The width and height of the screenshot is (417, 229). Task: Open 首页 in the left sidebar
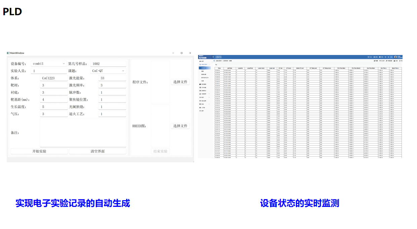(x=202, y=61)
